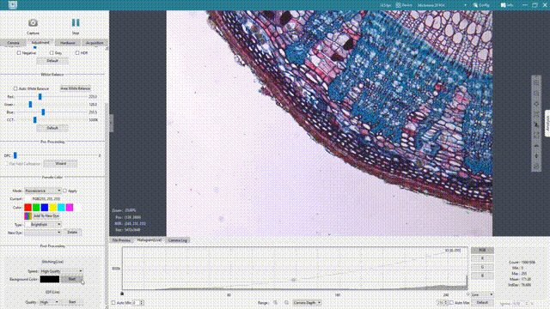Open the Type Brightfield dropdown

pos(43,224)
